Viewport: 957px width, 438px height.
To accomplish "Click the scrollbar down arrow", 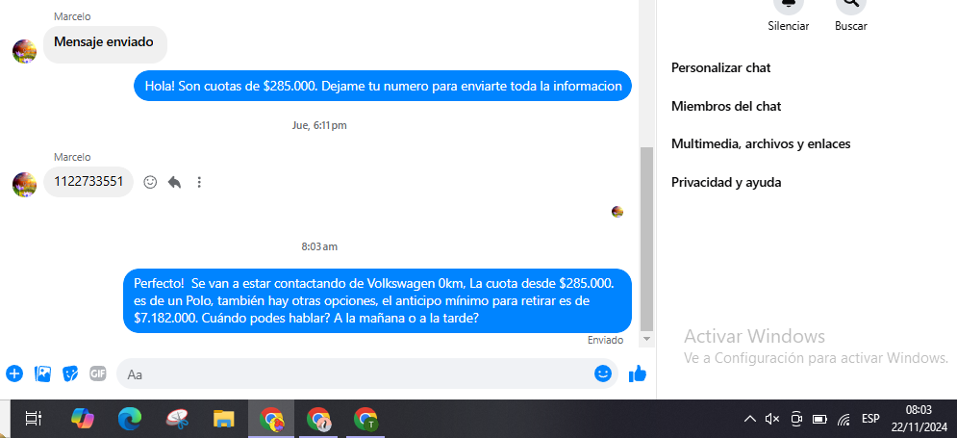I will coord(646,339).
